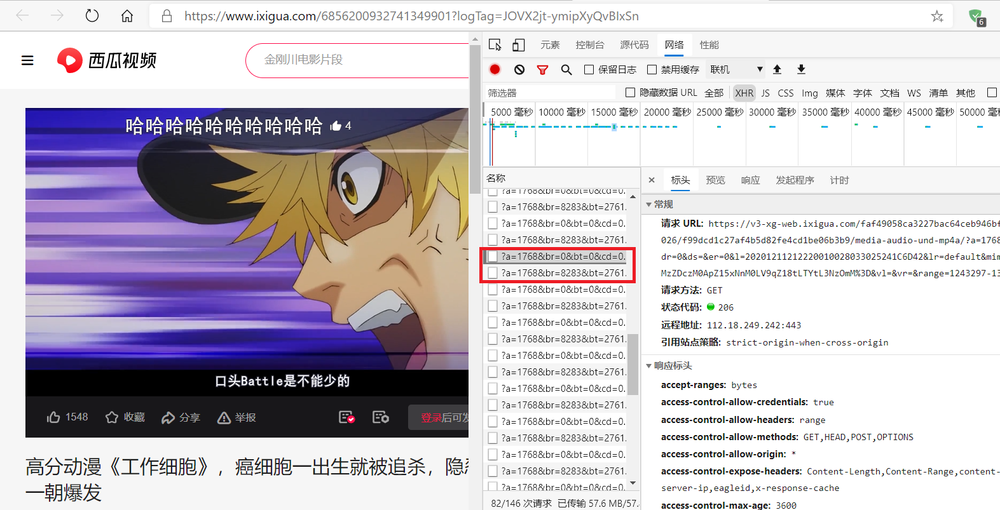Filter requests by Img

pos(810,93)
